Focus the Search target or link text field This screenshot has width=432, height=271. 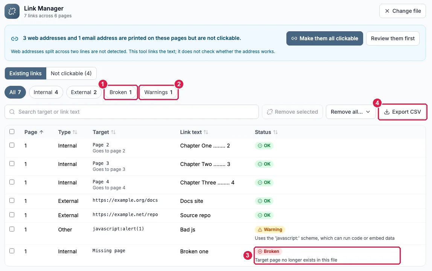tap(132, 112)
